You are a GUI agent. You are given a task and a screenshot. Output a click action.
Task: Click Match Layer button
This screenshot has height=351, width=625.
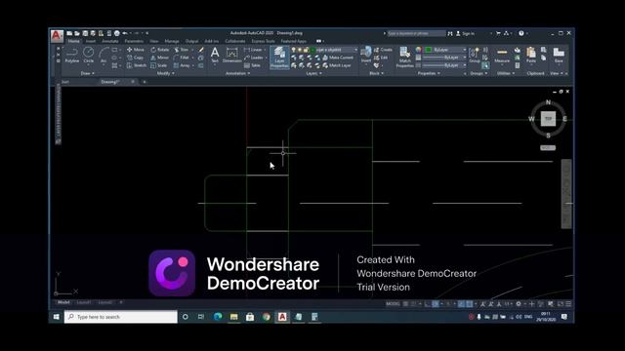point(337,65)
